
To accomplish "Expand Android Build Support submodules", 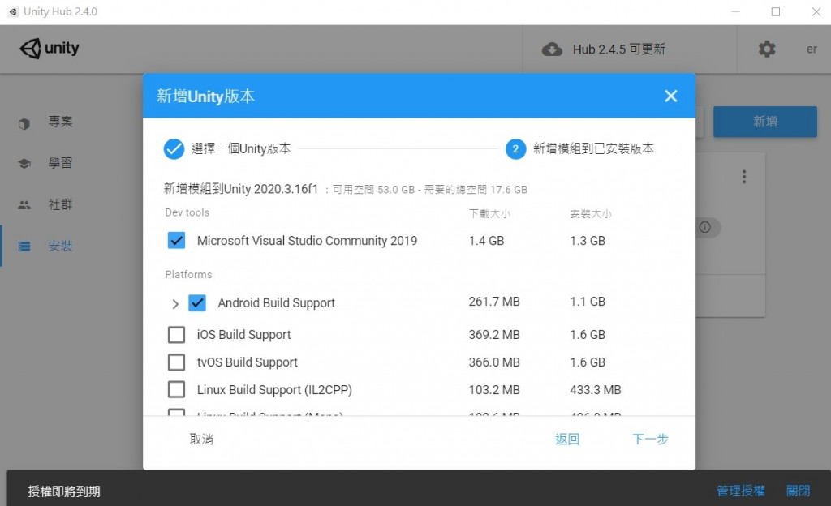I will [175, 304].
